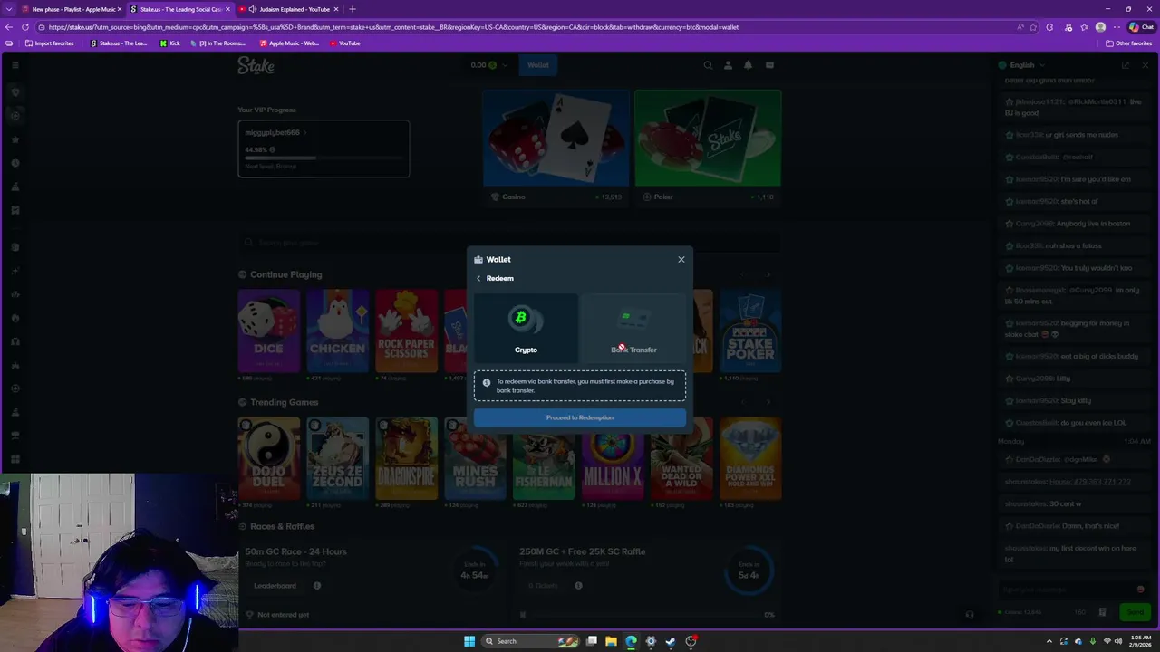
Task: Open the Casino category card
Action: [556, 147]
